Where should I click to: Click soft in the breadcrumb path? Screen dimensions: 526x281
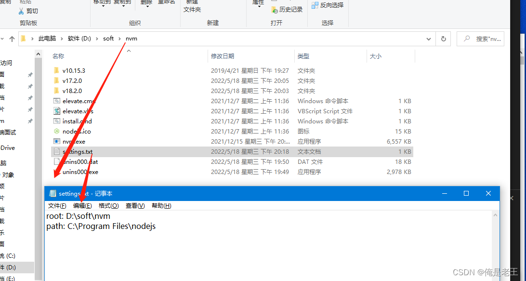[108, 38]
